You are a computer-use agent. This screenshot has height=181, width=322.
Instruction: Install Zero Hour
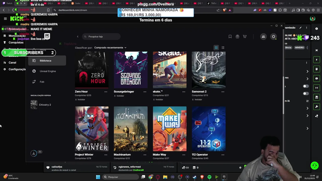[80, 100]
